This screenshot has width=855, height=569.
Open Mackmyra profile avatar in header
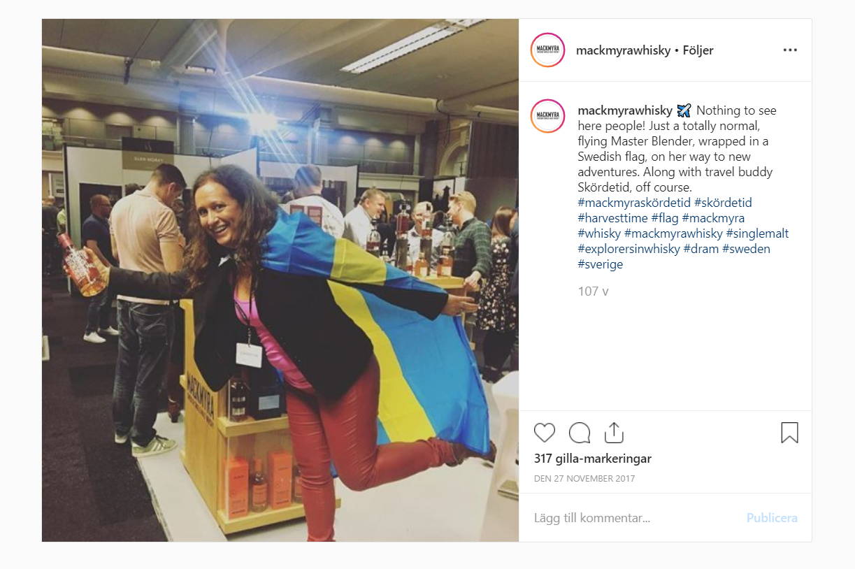[x=547, y=50]
